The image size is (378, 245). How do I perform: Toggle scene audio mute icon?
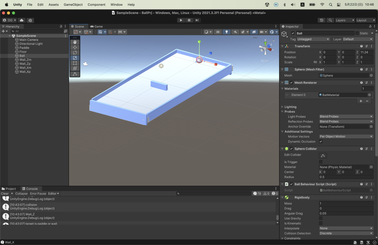235,32
